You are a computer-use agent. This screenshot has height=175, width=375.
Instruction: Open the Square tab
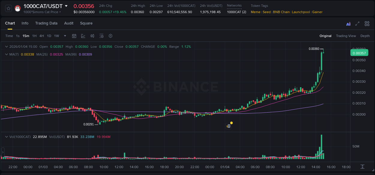coord(86,23)
